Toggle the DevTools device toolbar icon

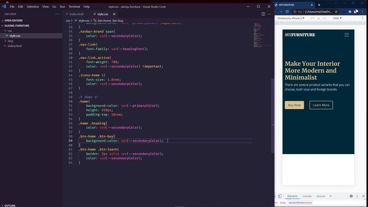pyautogui.click(x=280, y=196)
